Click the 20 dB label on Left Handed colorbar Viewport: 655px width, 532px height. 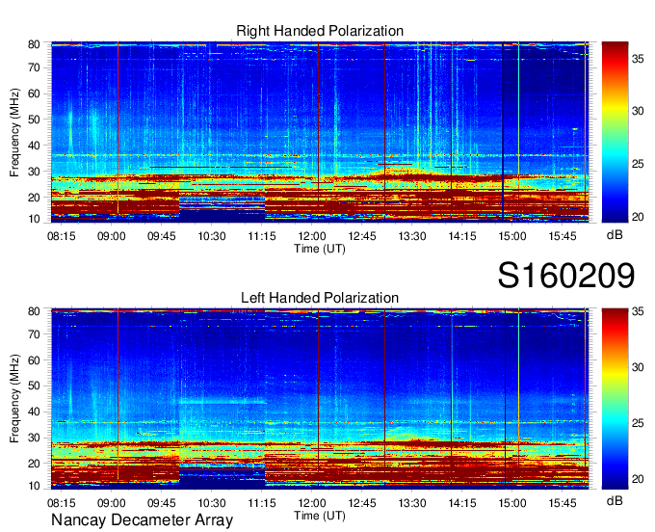[638, 479]
